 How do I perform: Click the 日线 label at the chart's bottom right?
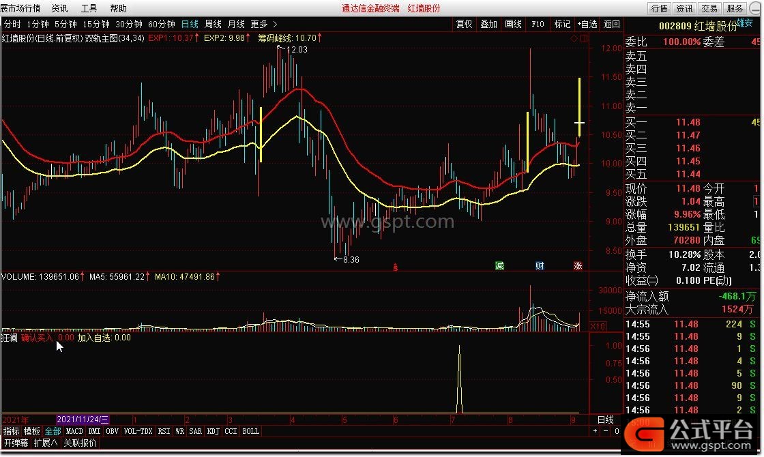tap(606, 420)
